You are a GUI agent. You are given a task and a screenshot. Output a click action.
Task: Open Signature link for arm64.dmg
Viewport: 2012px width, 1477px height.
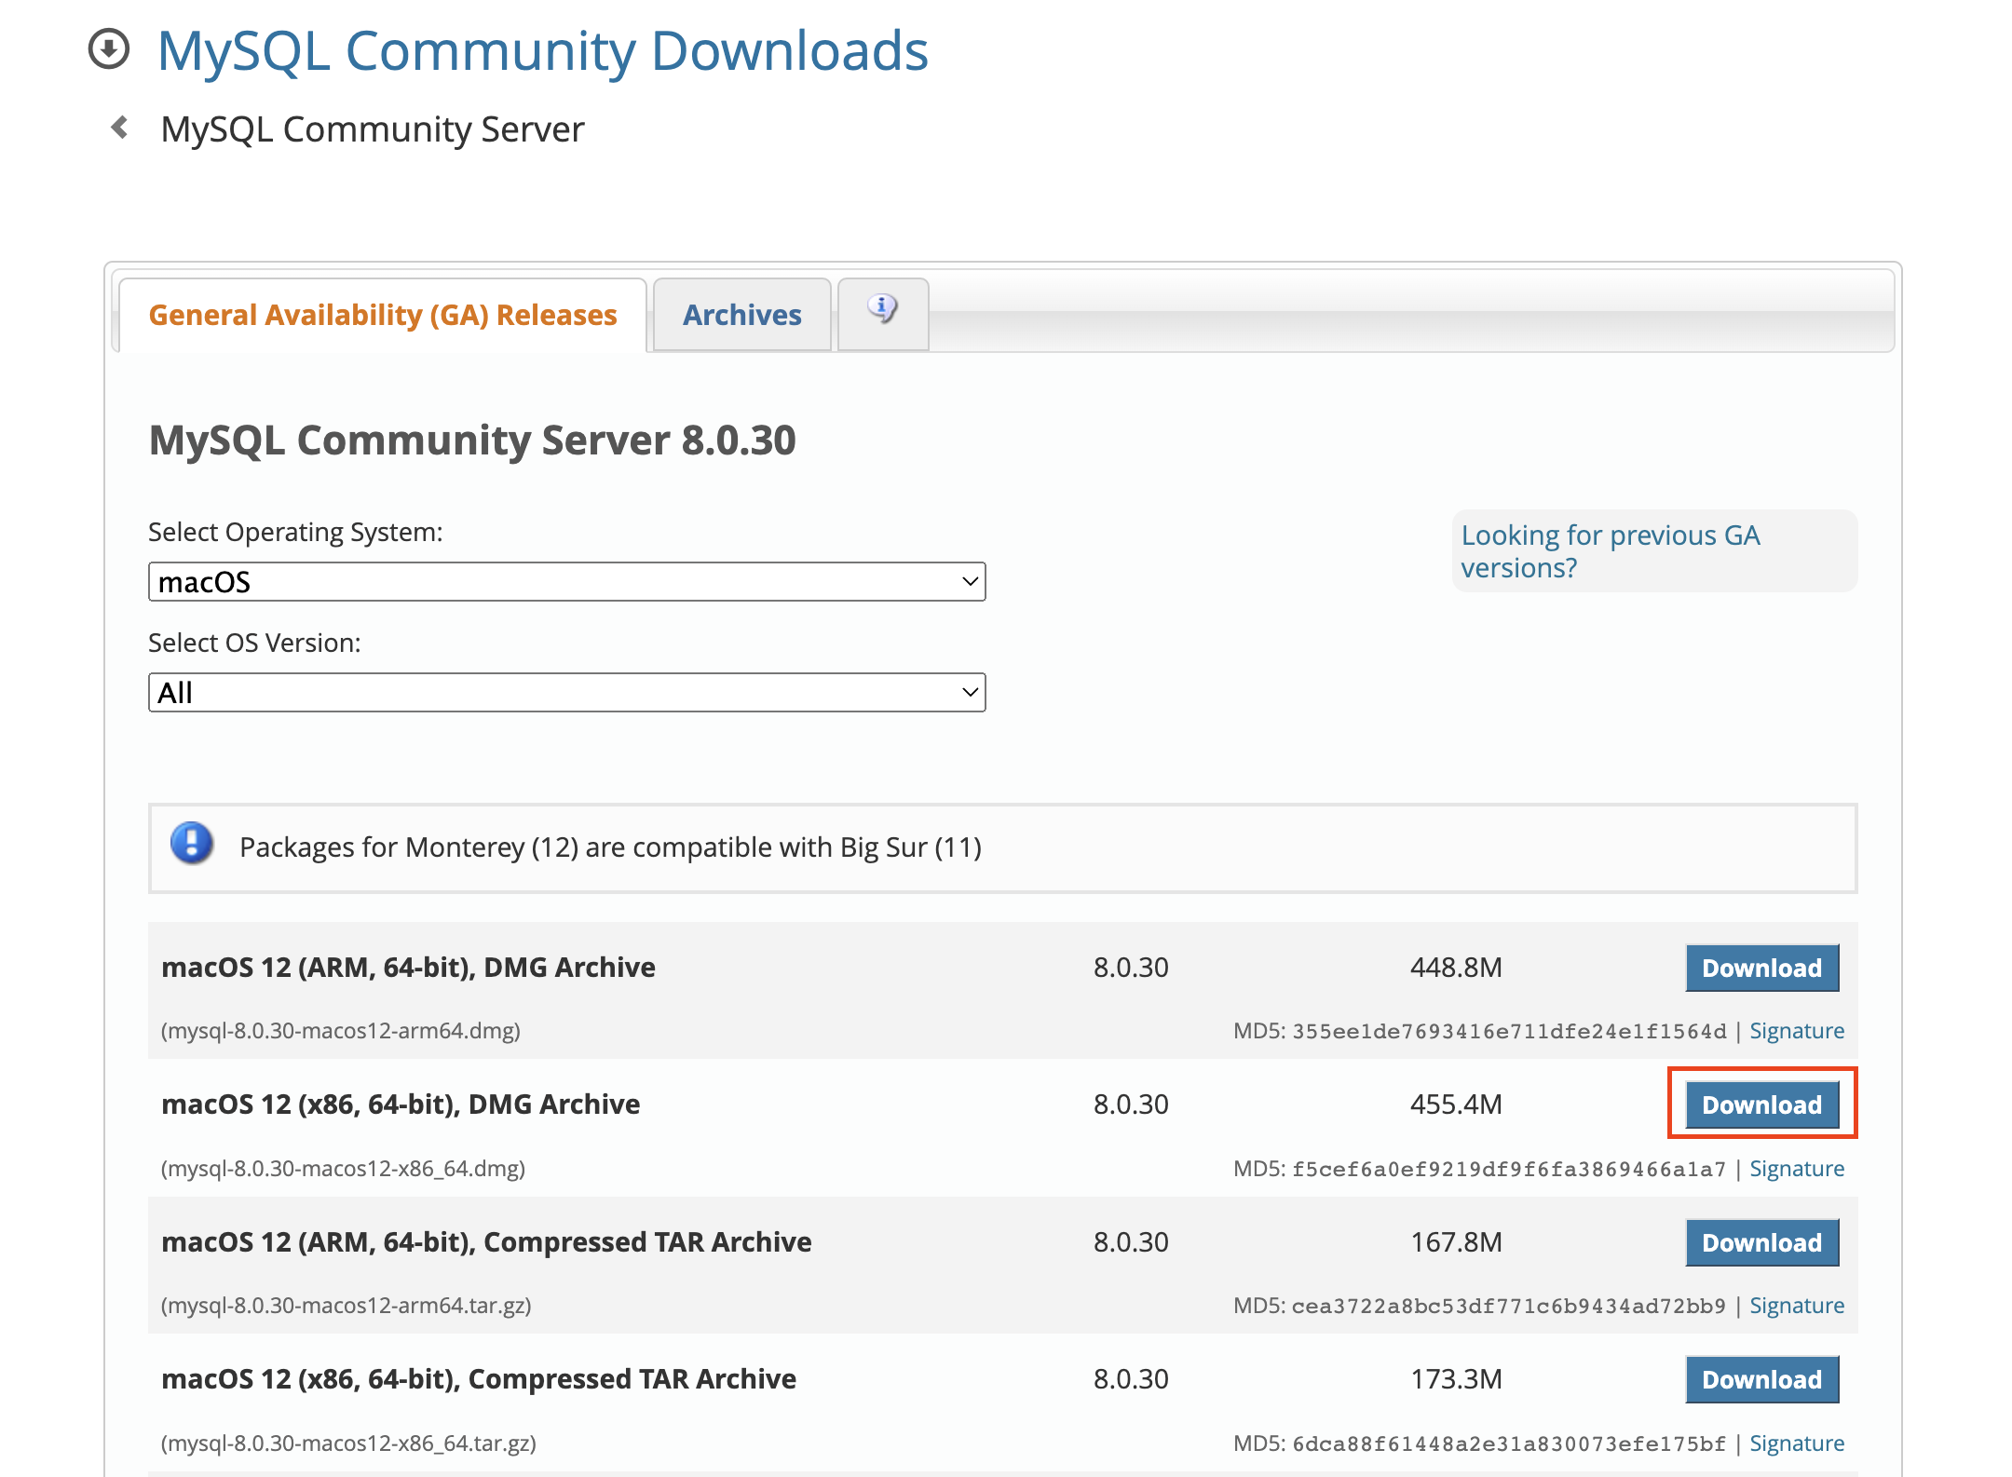click(1796, 1031)
